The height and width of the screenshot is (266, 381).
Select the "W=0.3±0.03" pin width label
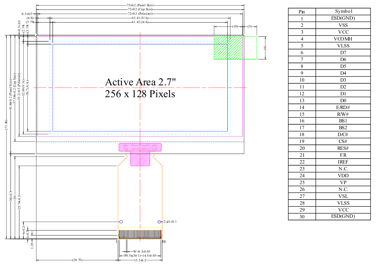point(141,251)
